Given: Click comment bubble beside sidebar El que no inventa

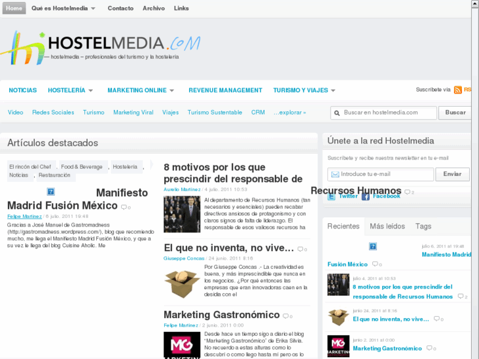Looking at the screenshot, I should coord(437,319).
